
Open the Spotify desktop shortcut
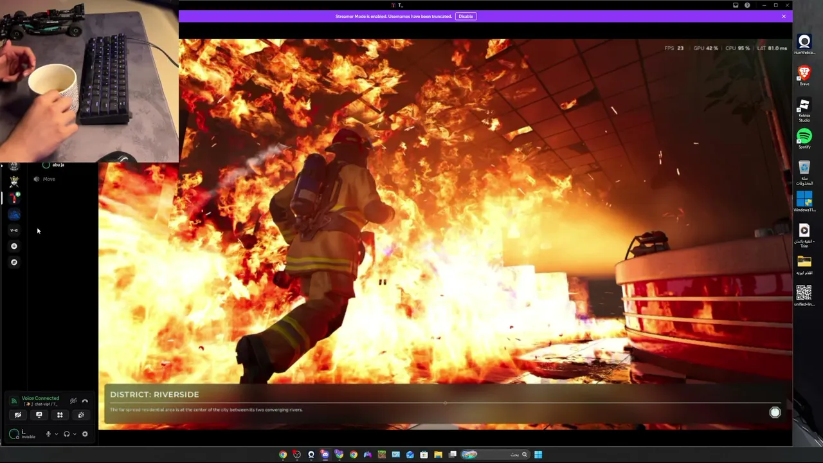804,139
